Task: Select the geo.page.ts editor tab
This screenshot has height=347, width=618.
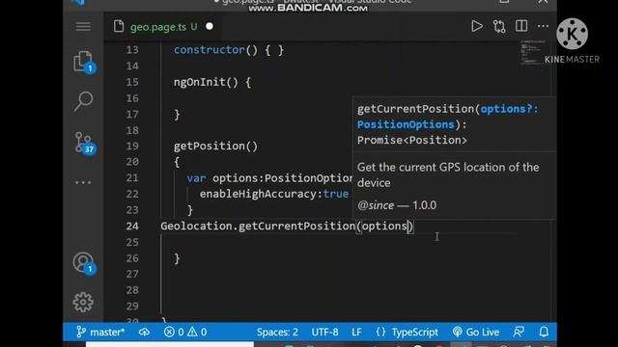Action: 163,27
